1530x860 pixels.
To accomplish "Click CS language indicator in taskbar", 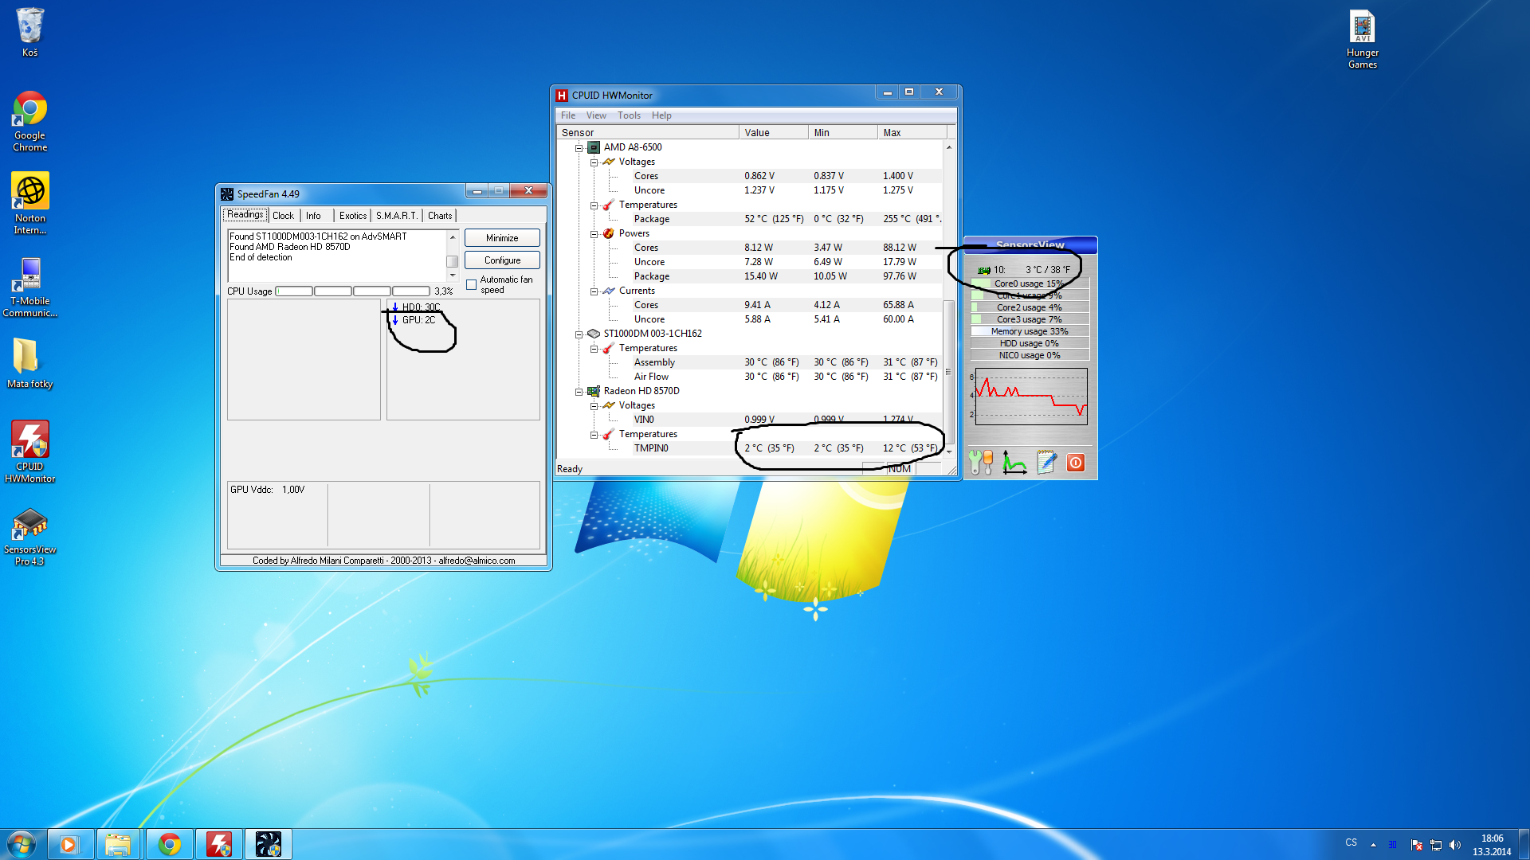I will coord(1351,842).
